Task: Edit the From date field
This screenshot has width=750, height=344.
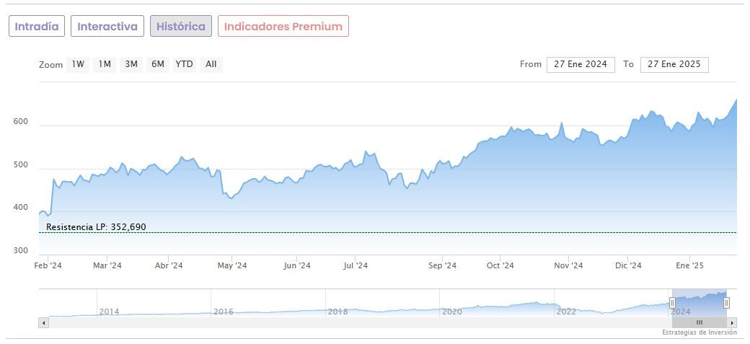Action: 581,64
